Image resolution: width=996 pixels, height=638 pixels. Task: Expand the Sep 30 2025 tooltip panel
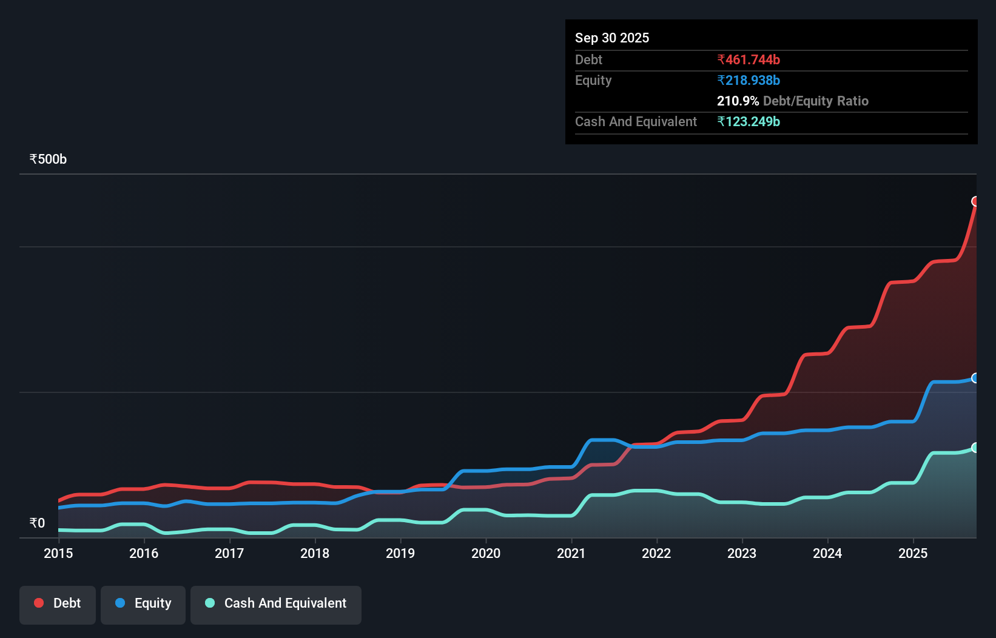612,38
